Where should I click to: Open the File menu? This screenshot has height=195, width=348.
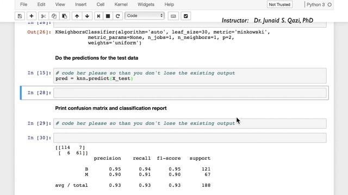(x=23, y=4)
